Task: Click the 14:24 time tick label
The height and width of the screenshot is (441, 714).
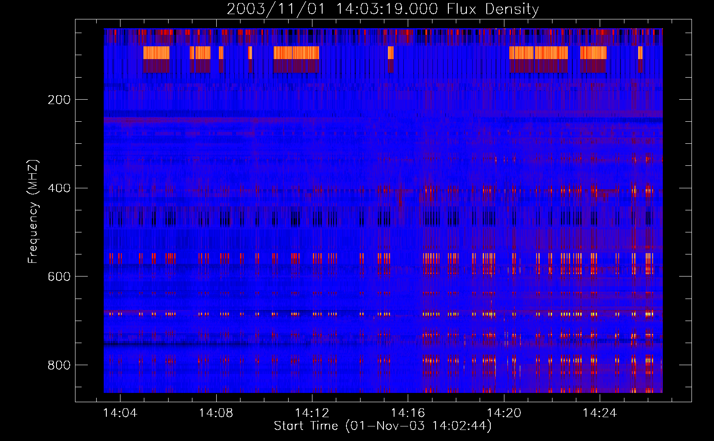Action: pos(600,413)
